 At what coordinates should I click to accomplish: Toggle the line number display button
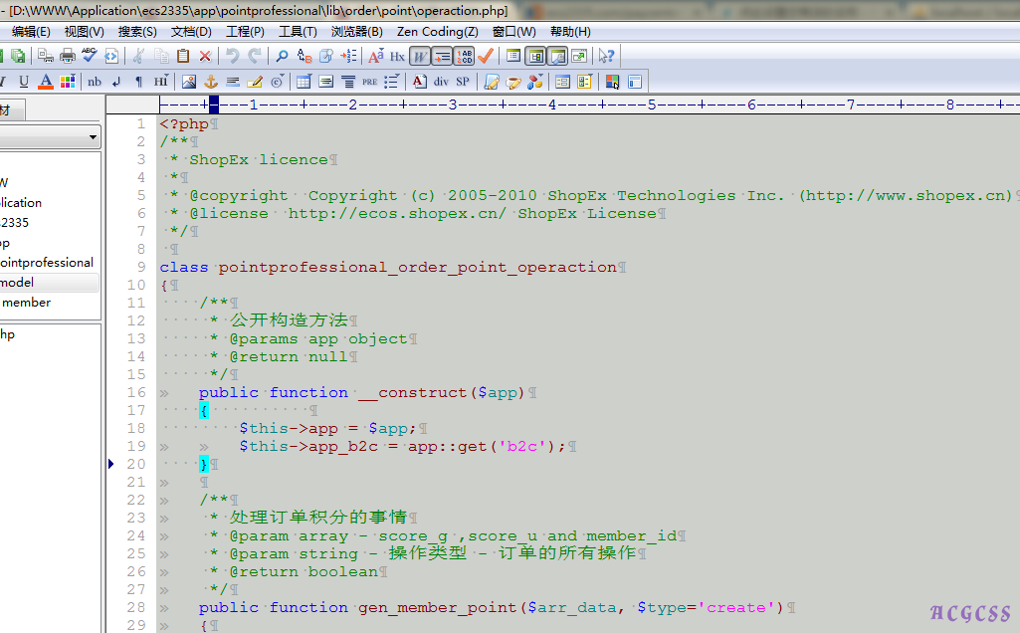coord(464,56)
